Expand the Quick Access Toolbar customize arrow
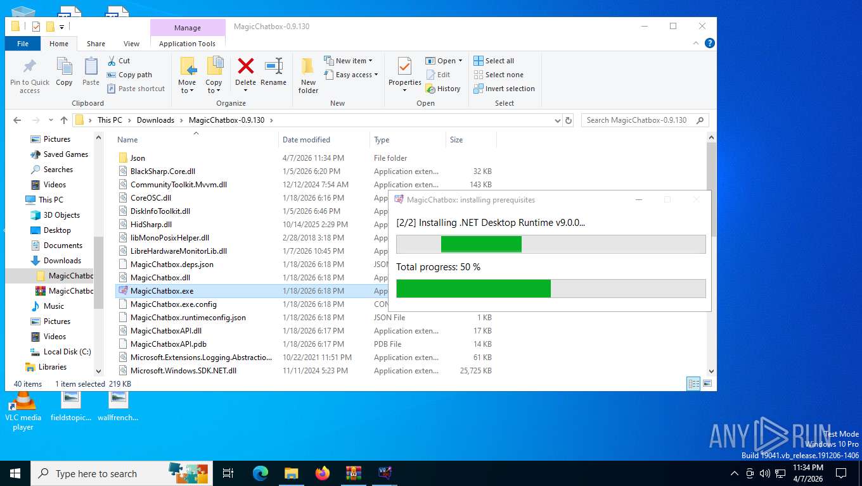The image size is (862, 486). click(x=62, y=27)
